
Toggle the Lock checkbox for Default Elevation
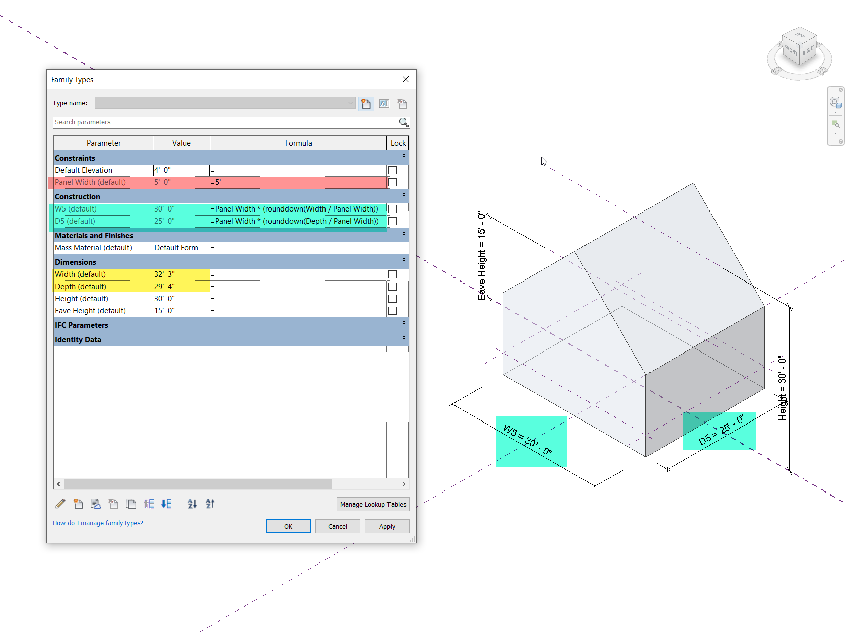(393, 170)
